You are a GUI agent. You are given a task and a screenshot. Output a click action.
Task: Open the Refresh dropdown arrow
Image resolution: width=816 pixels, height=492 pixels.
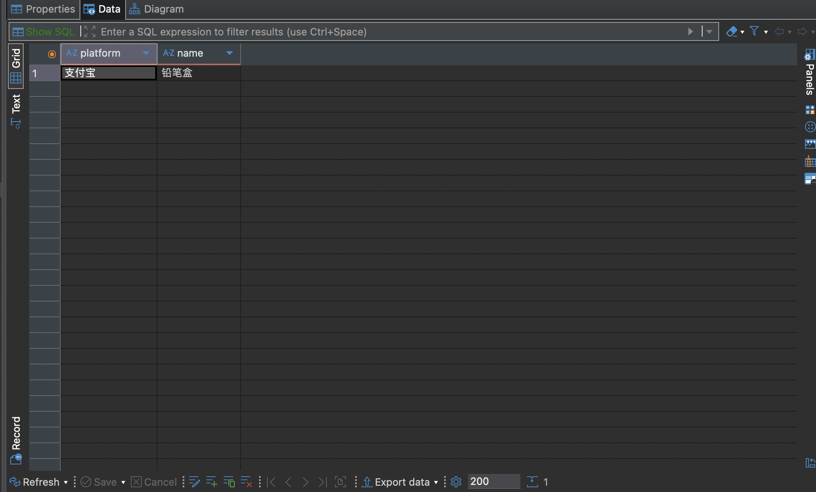coord(66,483)
